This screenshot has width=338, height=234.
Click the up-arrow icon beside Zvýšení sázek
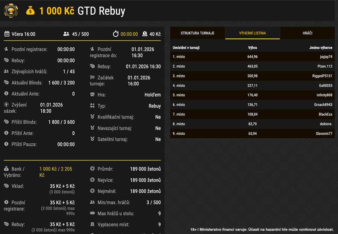point(6,104)
